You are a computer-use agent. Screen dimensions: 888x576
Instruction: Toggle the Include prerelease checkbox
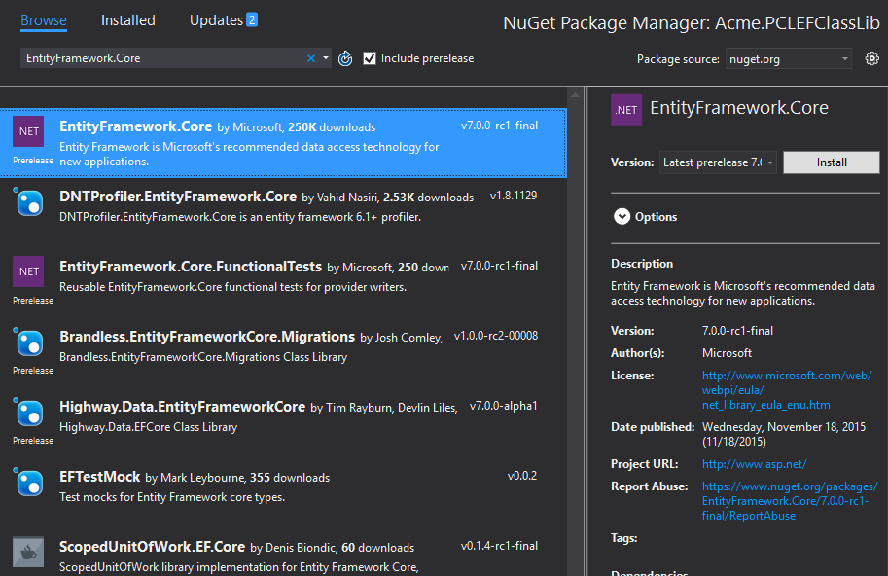pos(370,58)
